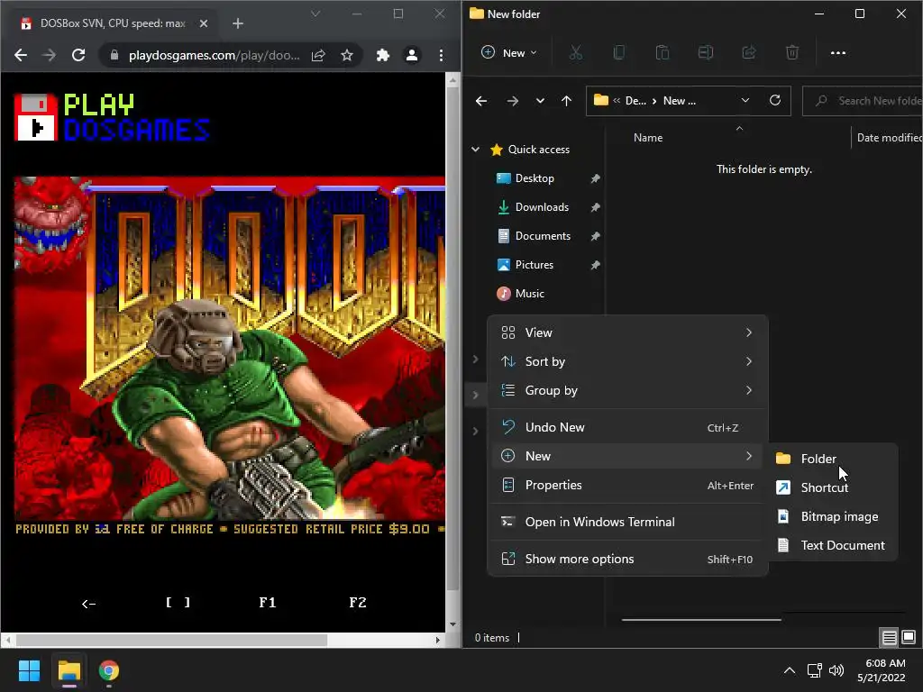The height and width of the screenshot is (692, 923).
Task: Click Chrome's back arrow button
Action: [x=21, y=55]
